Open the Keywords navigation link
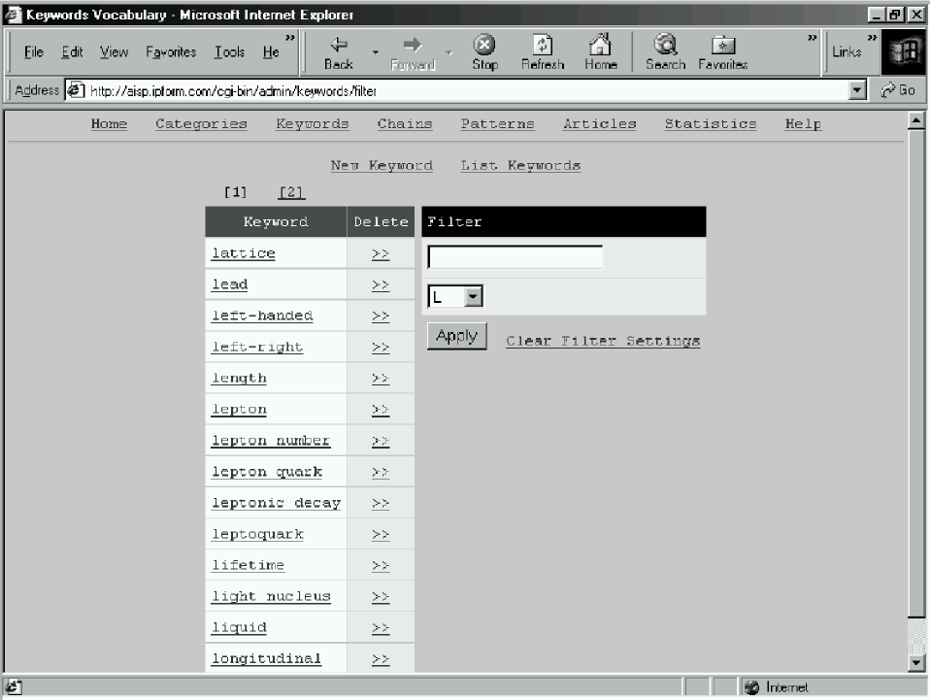 click(x=313, y=124)
